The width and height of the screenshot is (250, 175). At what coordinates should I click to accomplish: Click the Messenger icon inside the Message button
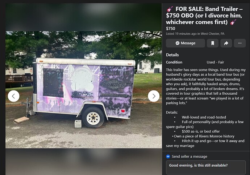[178, 43]
